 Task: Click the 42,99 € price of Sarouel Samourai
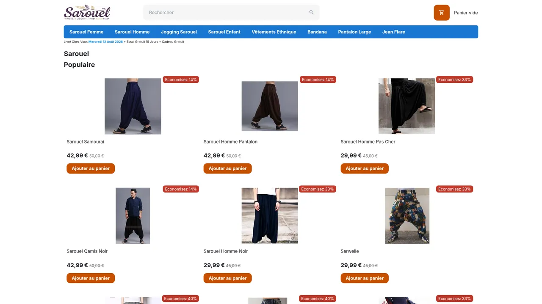(77, 155)
